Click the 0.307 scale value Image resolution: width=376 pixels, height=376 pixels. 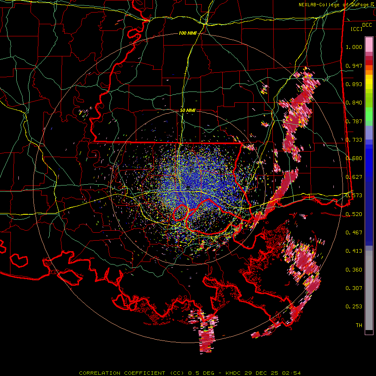(x=354, y=288)
